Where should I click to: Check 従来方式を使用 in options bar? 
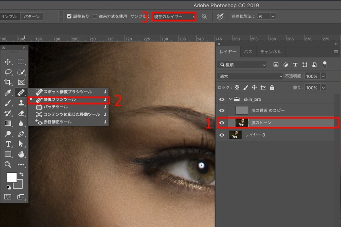pos(94,16)
